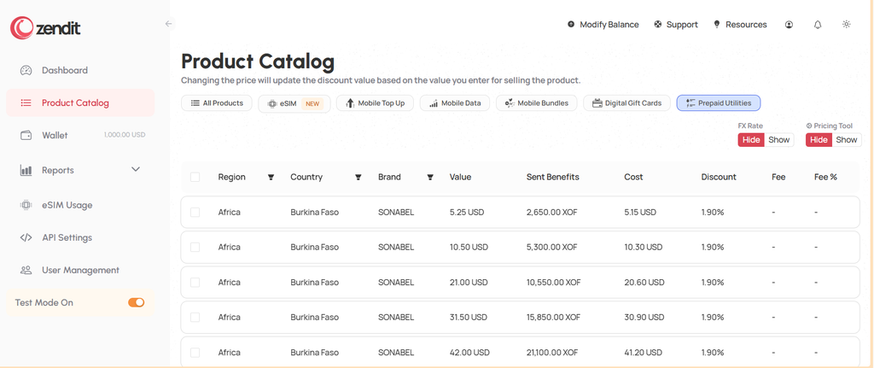Select the Mobile Data tab
Screen dimensions: 874x368
click(455, 103)
